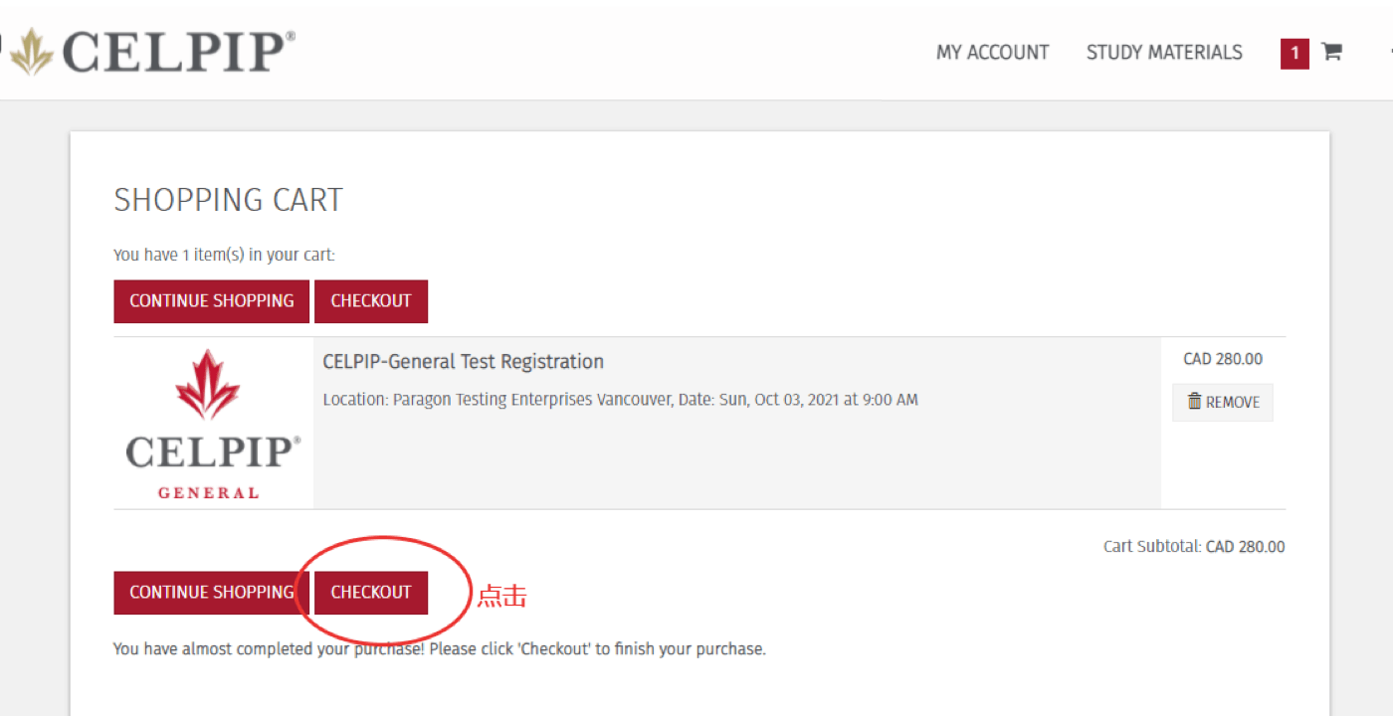Go to STUDY MATERIALS in navigation
Viewport: 1393px width, 716px height.
(1164, 53)
